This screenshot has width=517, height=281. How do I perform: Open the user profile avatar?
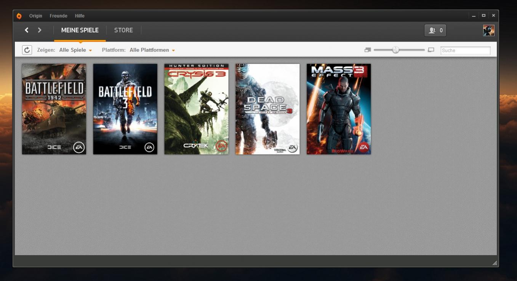[489, 30]
